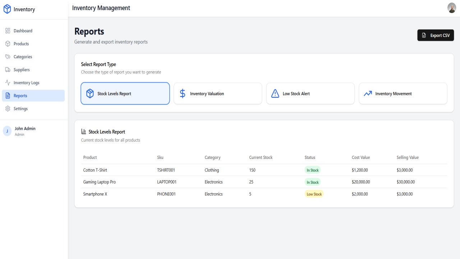460x259 pixels.
Task: Click the Suppliers truck icon
Action: [x=8, y=70]
